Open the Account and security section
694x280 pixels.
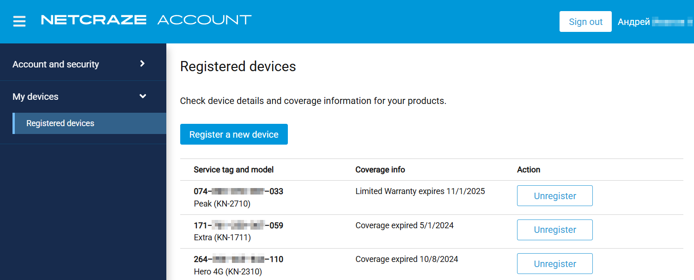click(x=56, y=64)
